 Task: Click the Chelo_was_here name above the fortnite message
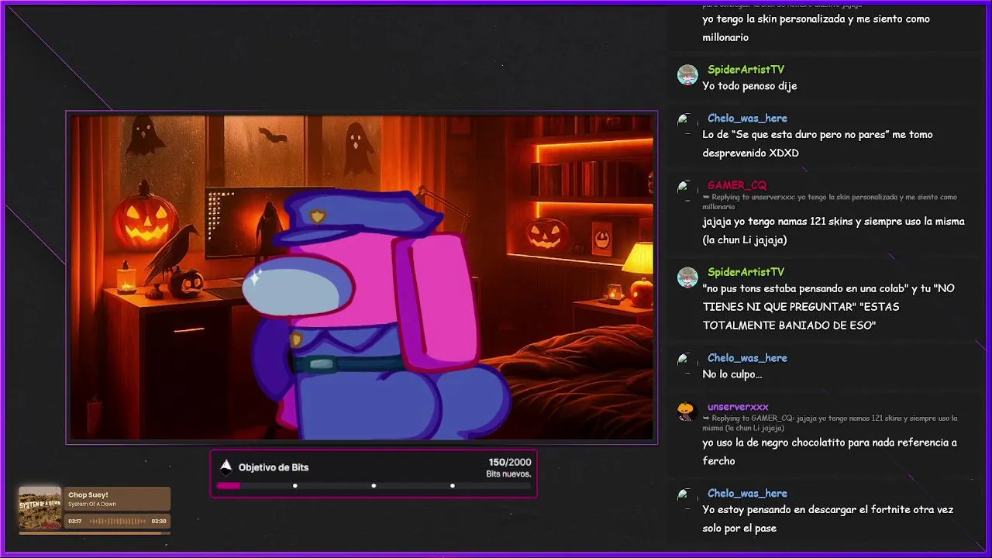747,494
